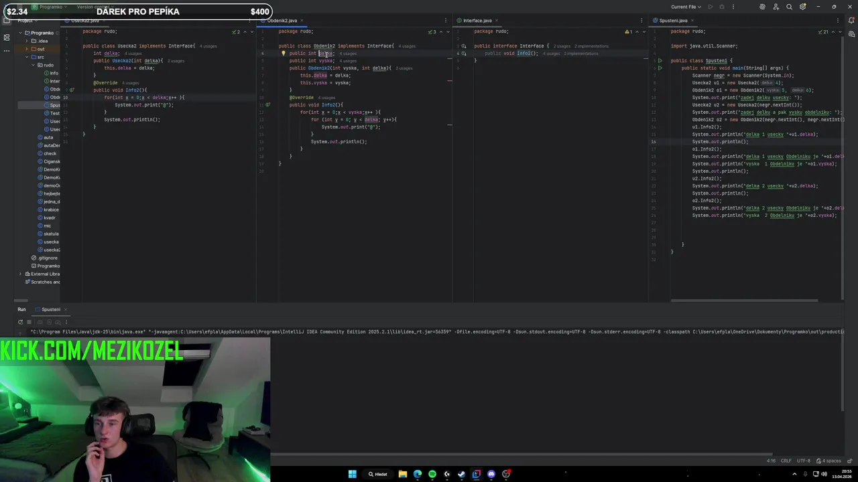This screenshot has width=858, height=482.
Task: Select the Spusteni run tab
Action: click(50, 309)
